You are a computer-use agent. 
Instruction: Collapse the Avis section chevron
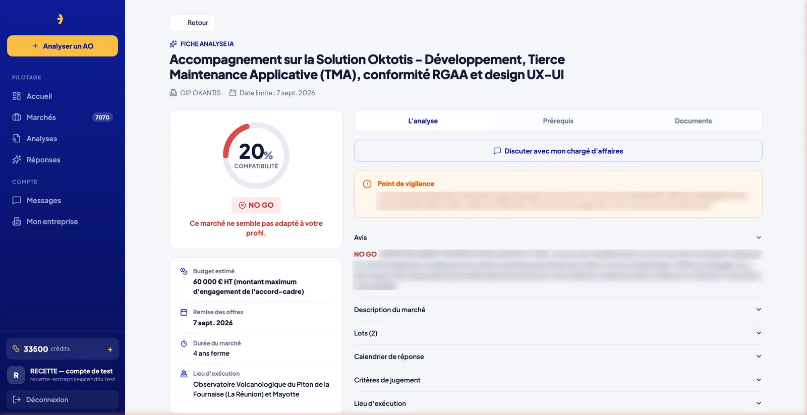pos(759,238)
